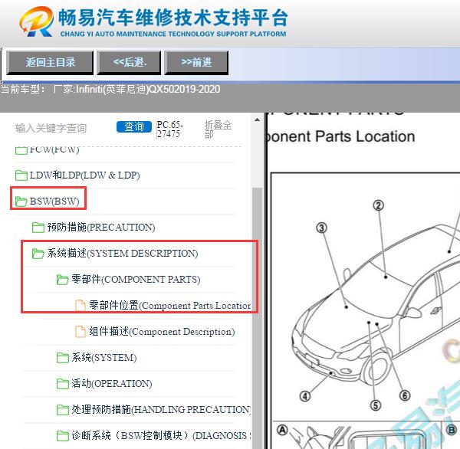460x449 pixels.
Task: Click the folder icon beside 活动(OPERATION)
Action: [63, 384]
